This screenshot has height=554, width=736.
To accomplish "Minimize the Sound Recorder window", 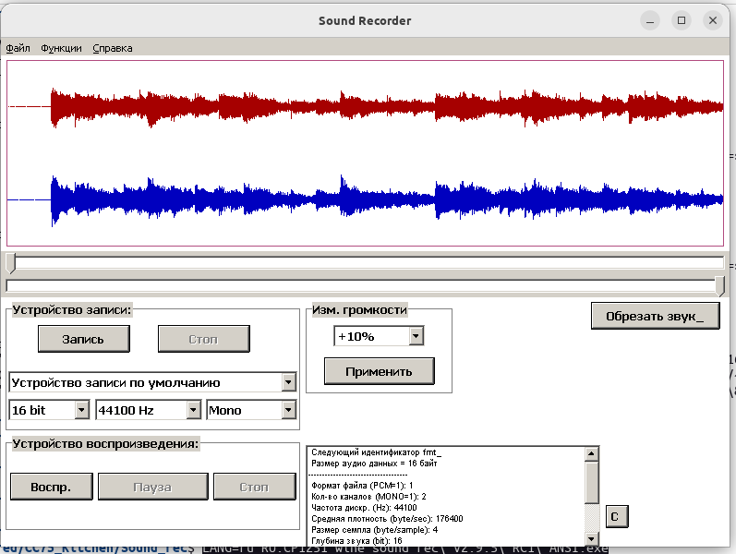I will pyautogui.click(x=650, y=20).
